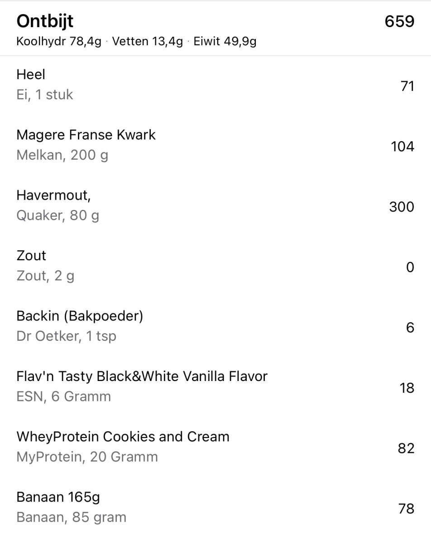Viewport: 431px width, 543px height.
Task: Open the Ontbijt meal header
Action: tap(45, 21)
